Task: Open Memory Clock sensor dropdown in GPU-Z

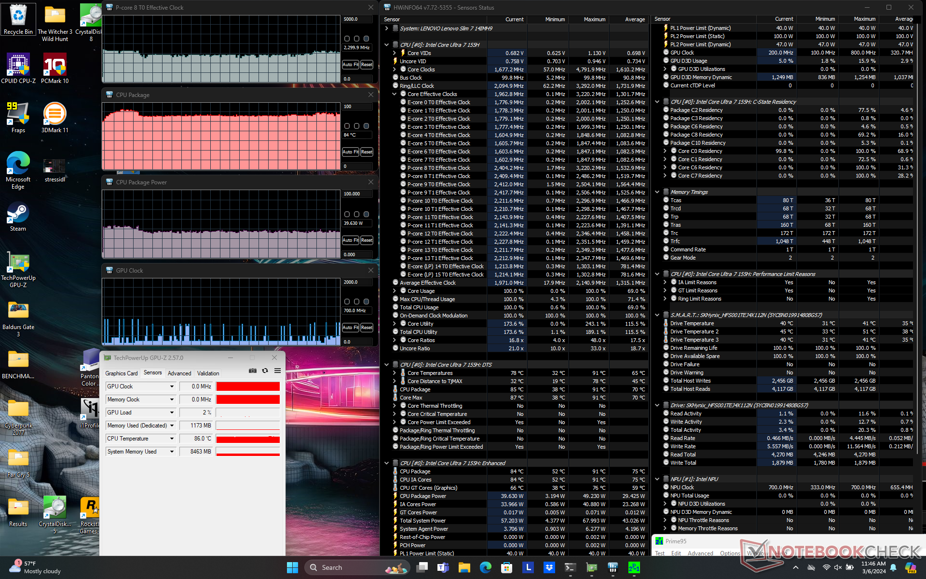Action: [172, 400]
